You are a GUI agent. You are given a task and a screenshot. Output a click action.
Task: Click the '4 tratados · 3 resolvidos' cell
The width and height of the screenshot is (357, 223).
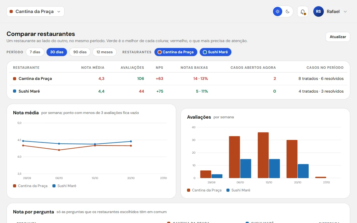coord(321,91)
